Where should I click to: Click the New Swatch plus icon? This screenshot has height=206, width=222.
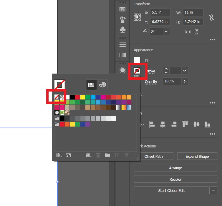(x=117, y=155)
